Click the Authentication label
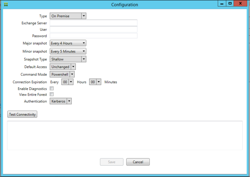250x177 pixels. pyautogui.click(x=35, y=101)
